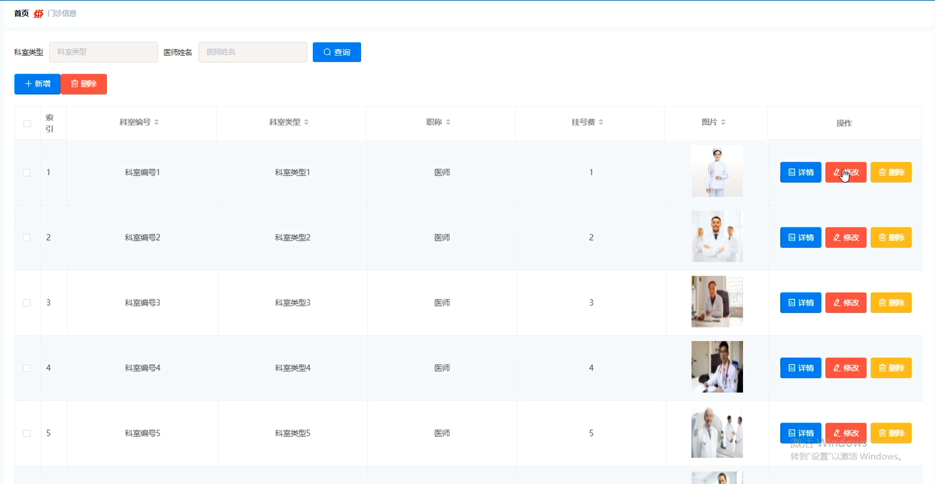Click 修改 for 科室编号3 row
Viewport: 935px width, 484px height.
point(846,303)
